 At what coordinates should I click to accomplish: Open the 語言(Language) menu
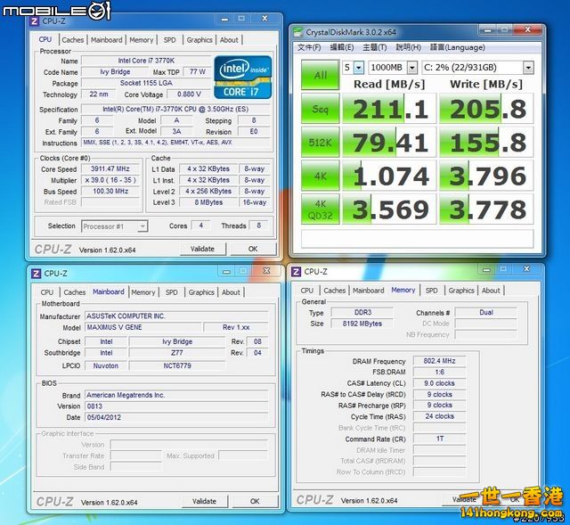pos(458,47)
